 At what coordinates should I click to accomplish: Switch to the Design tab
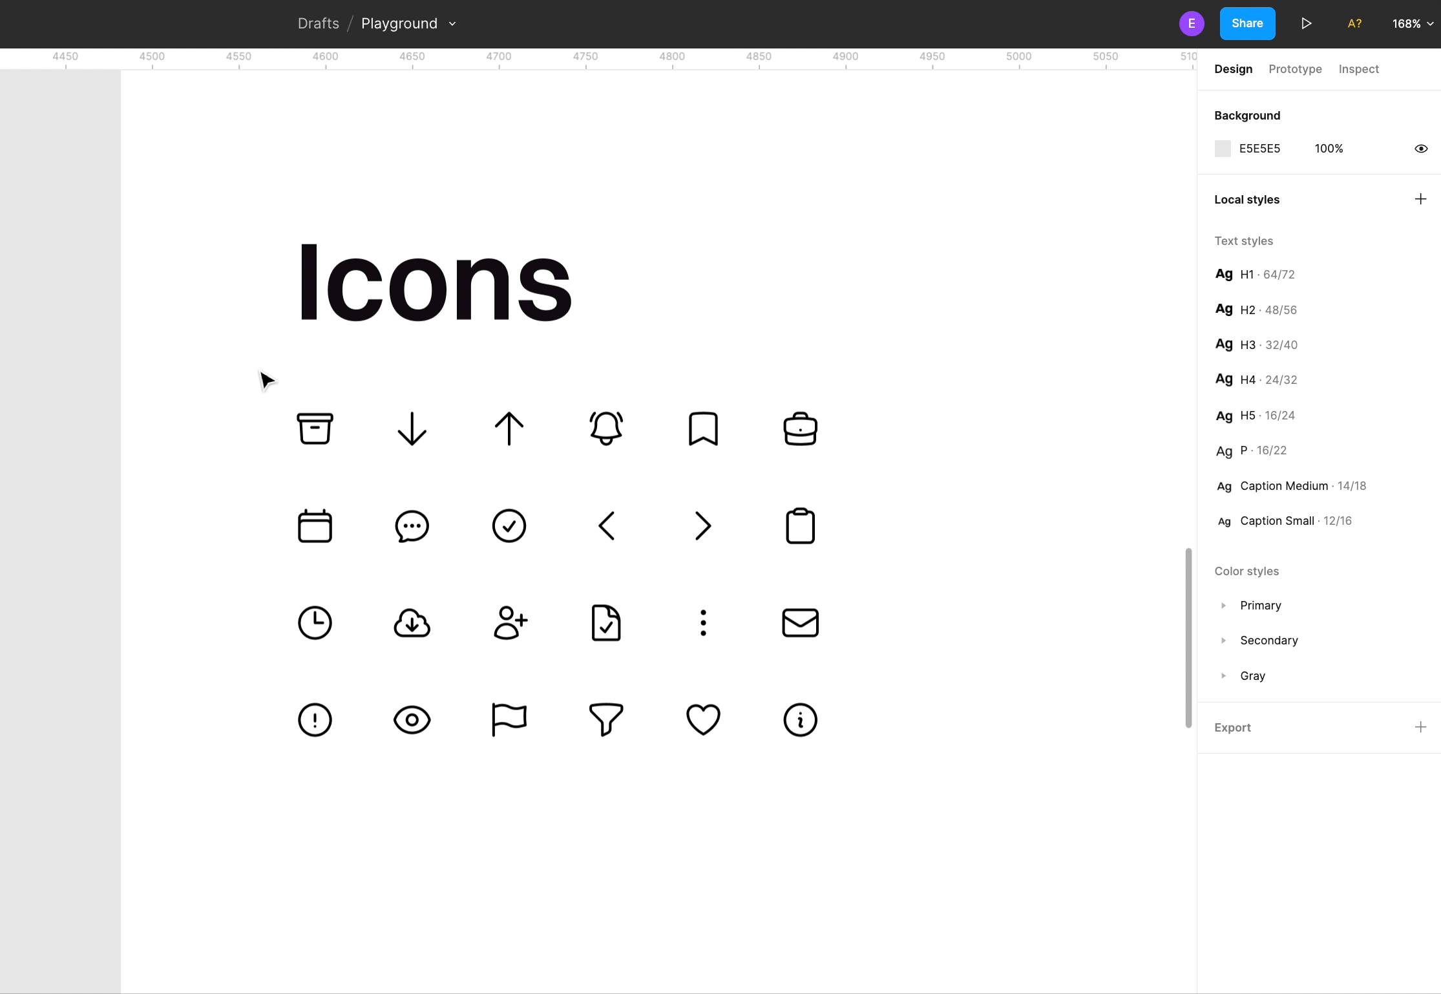point(1233,69)
